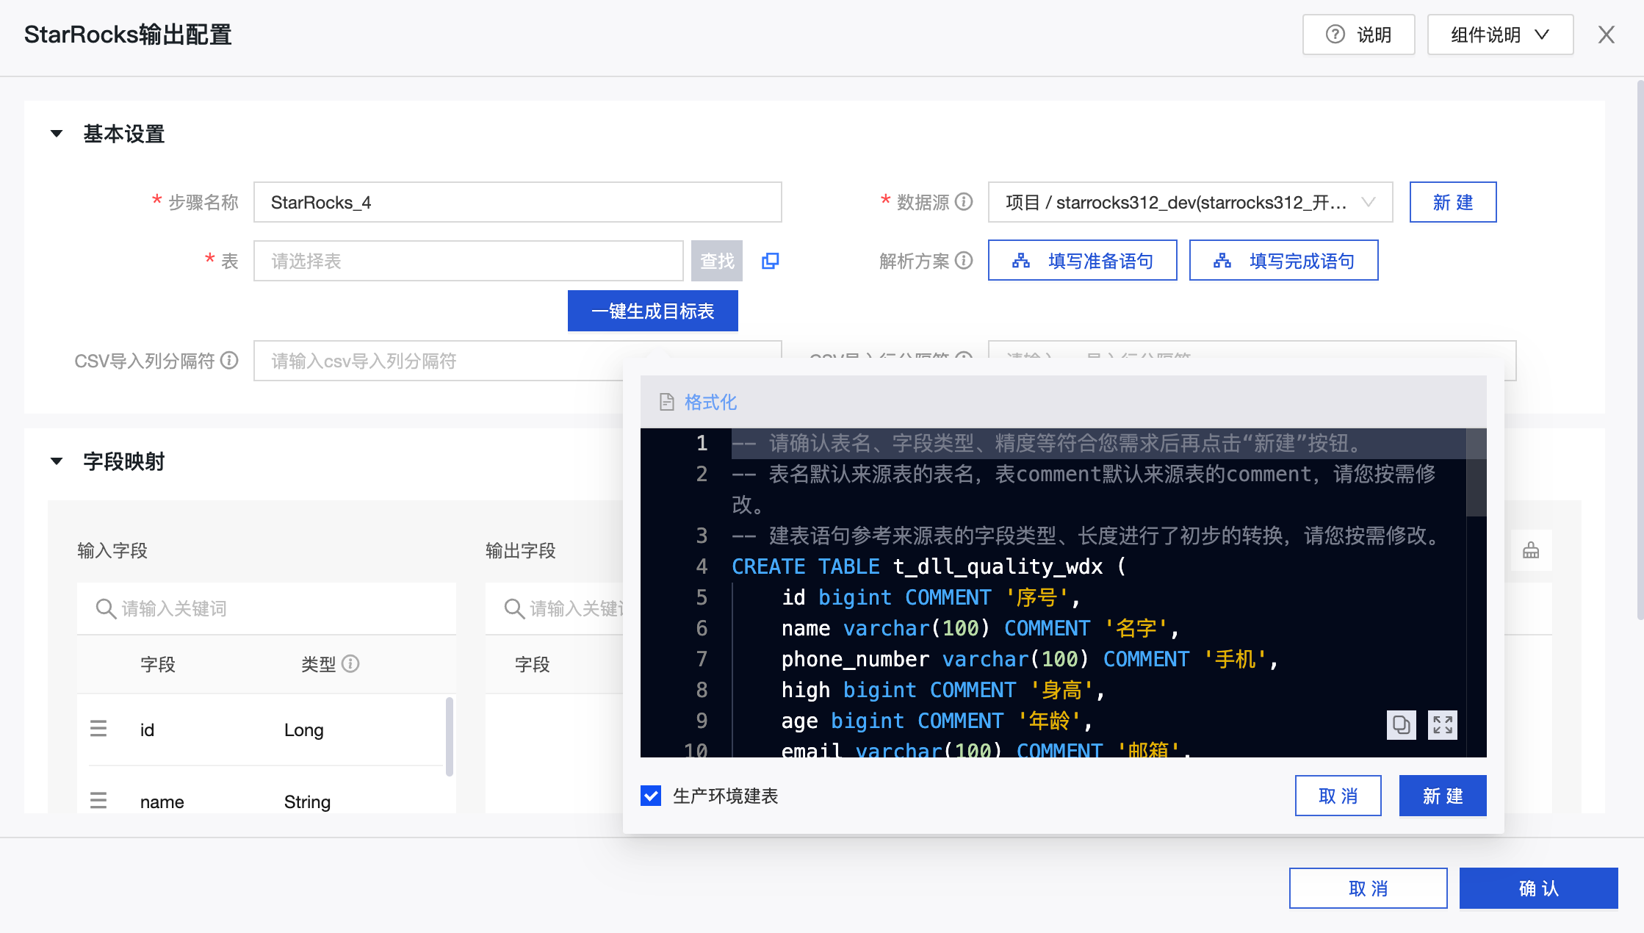Viewport: 1644px width, 933px height.
Task: Open the 数据源 dropdown selector
Action: click(x=1190, y=202)
